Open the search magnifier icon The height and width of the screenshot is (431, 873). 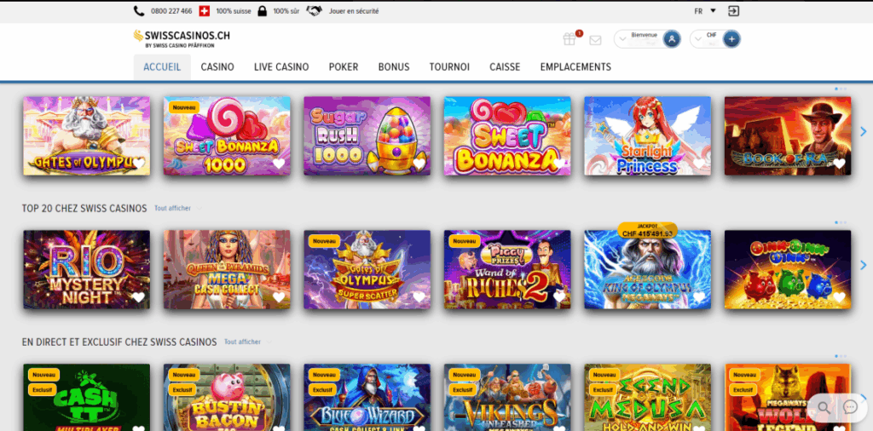pyautogui.click(x=824, y=407)
